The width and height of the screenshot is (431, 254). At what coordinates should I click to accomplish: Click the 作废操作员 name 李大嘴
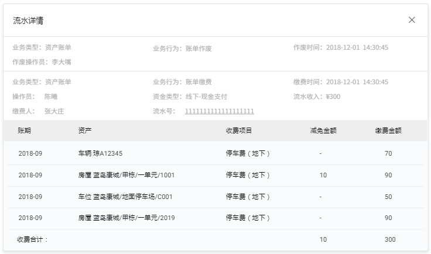[61, 62]
